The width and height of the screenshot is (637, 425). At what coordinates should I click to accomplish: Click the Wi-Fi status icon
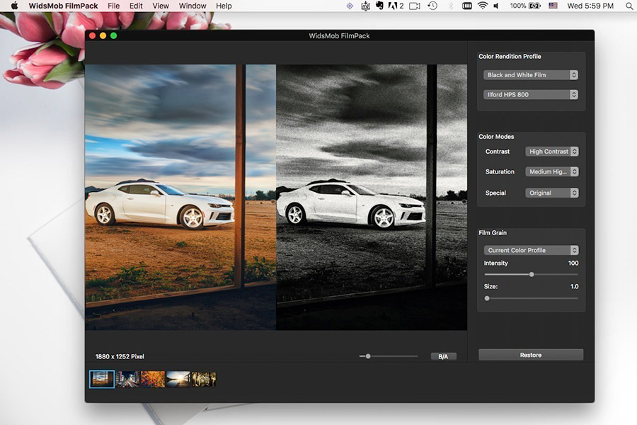(x=482, y=6)
